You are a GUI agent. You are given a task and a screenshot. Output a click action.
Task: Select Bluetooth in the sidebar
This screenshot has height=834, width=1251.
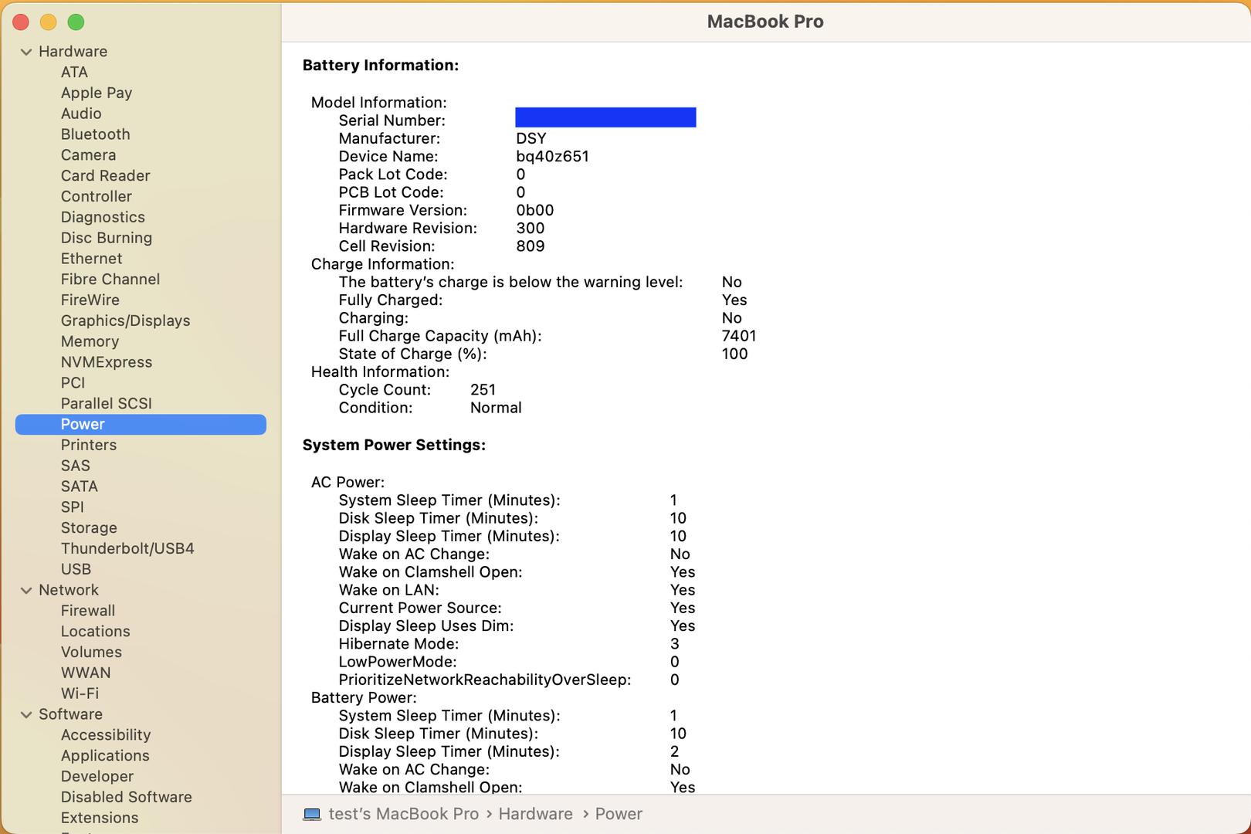[95, 134]
